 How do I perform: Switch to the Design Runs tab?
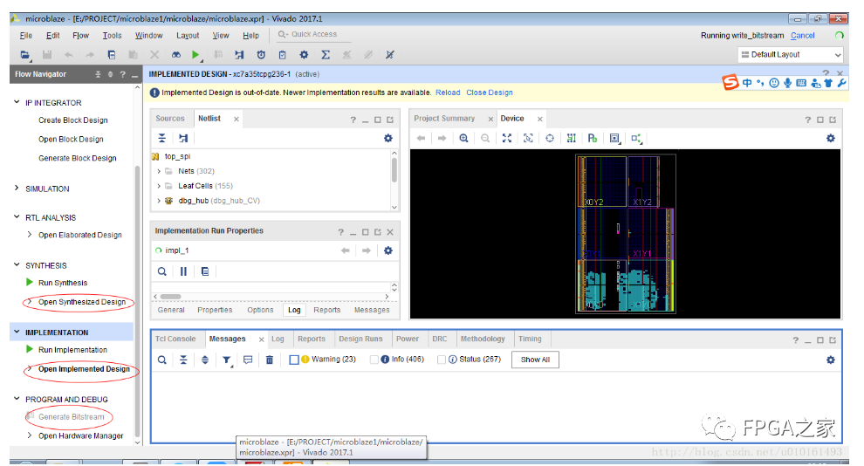point(360,339)
